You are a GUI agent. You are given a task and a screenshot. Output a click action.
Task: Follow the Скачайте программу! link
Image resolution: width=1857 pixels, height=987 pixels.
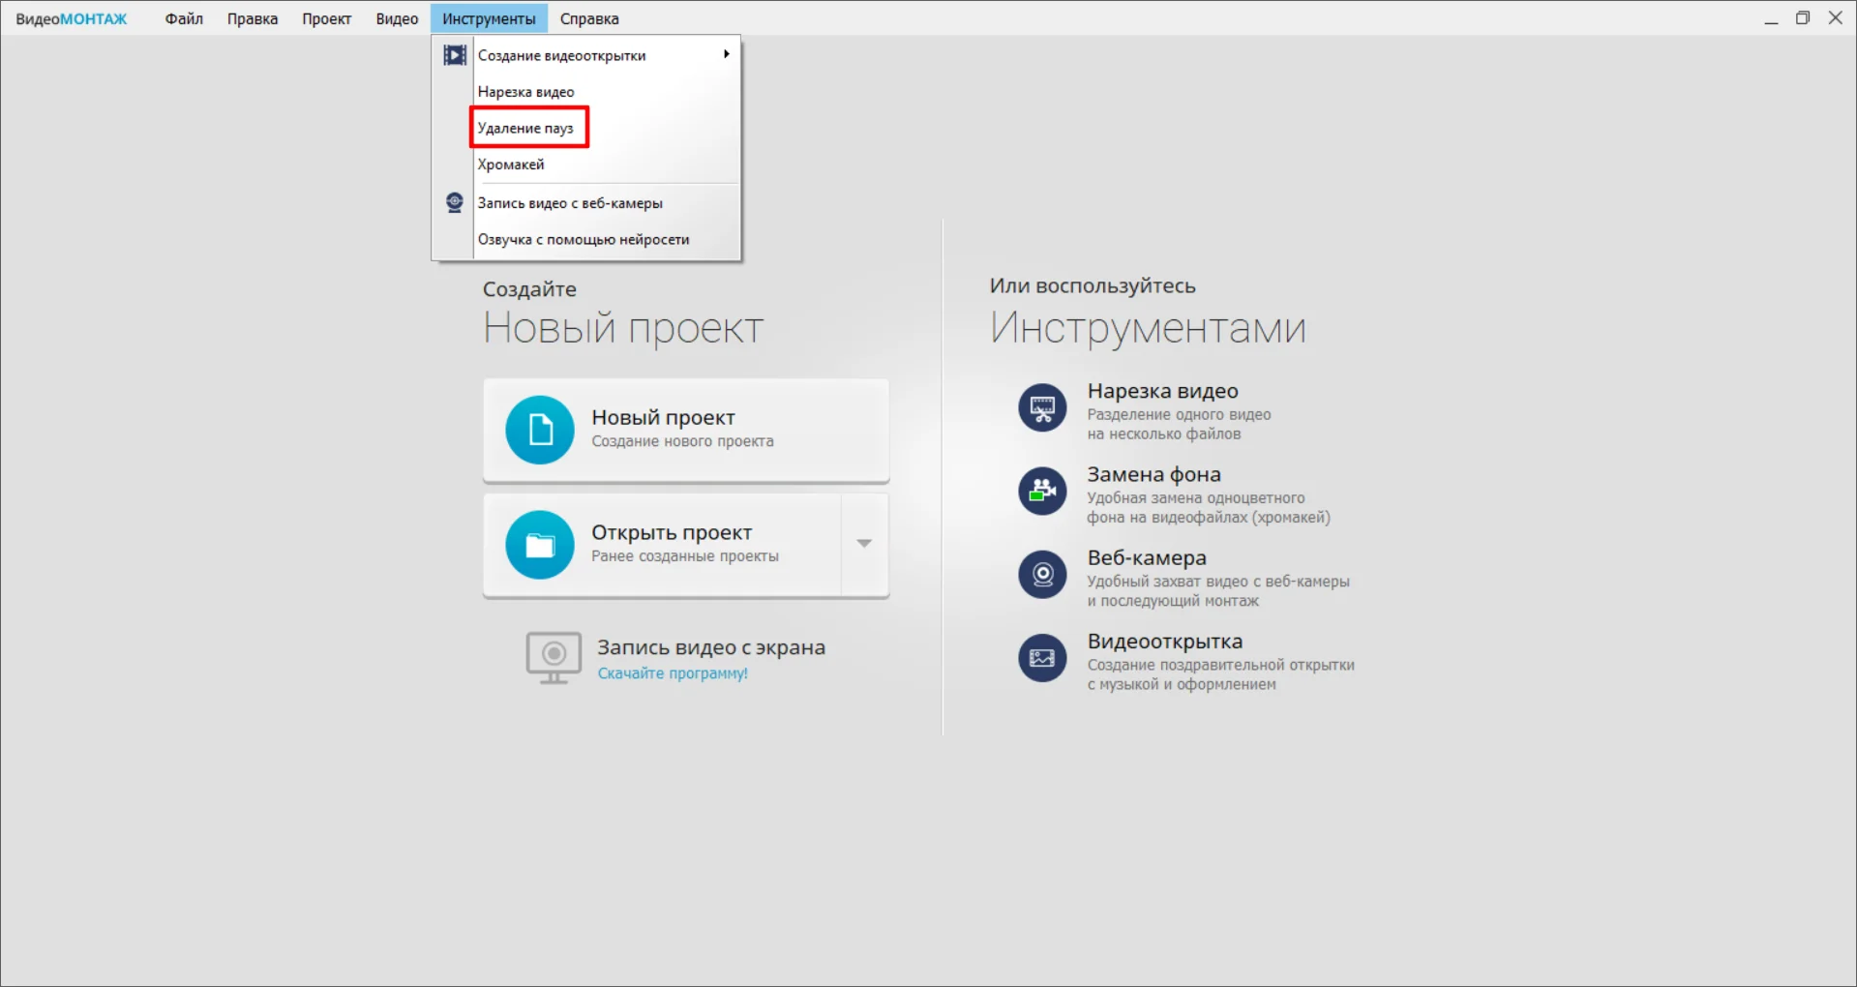coord(673,673)
